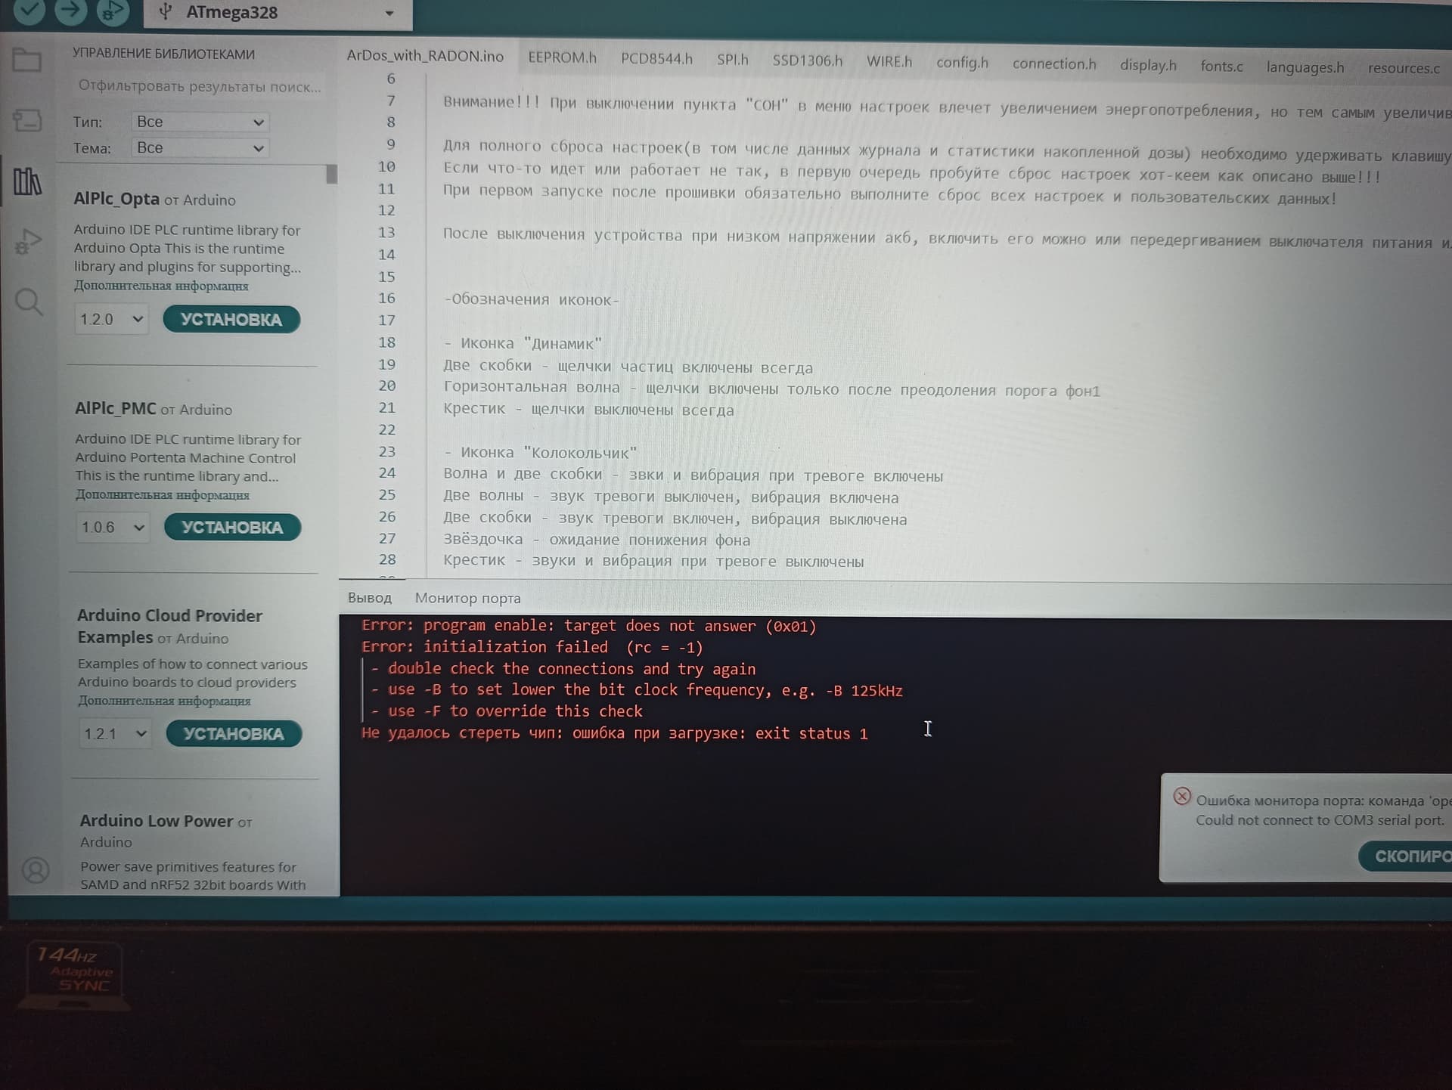
Task: Switch to the Монитор порта tab
Action: pyautogui.click(x=467, y=598)
